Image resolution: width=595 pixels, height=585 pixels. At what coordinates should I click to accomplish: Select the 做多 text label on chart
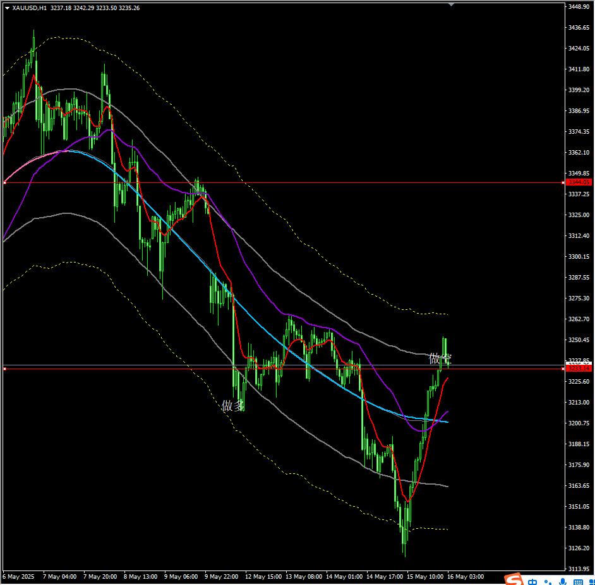232,406
